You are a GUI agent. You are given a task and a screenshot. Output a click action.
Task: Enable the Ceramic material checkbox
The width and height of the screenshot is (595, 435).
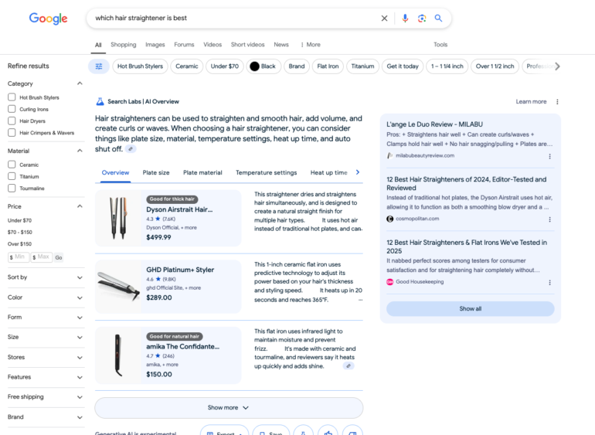point(12,165)
